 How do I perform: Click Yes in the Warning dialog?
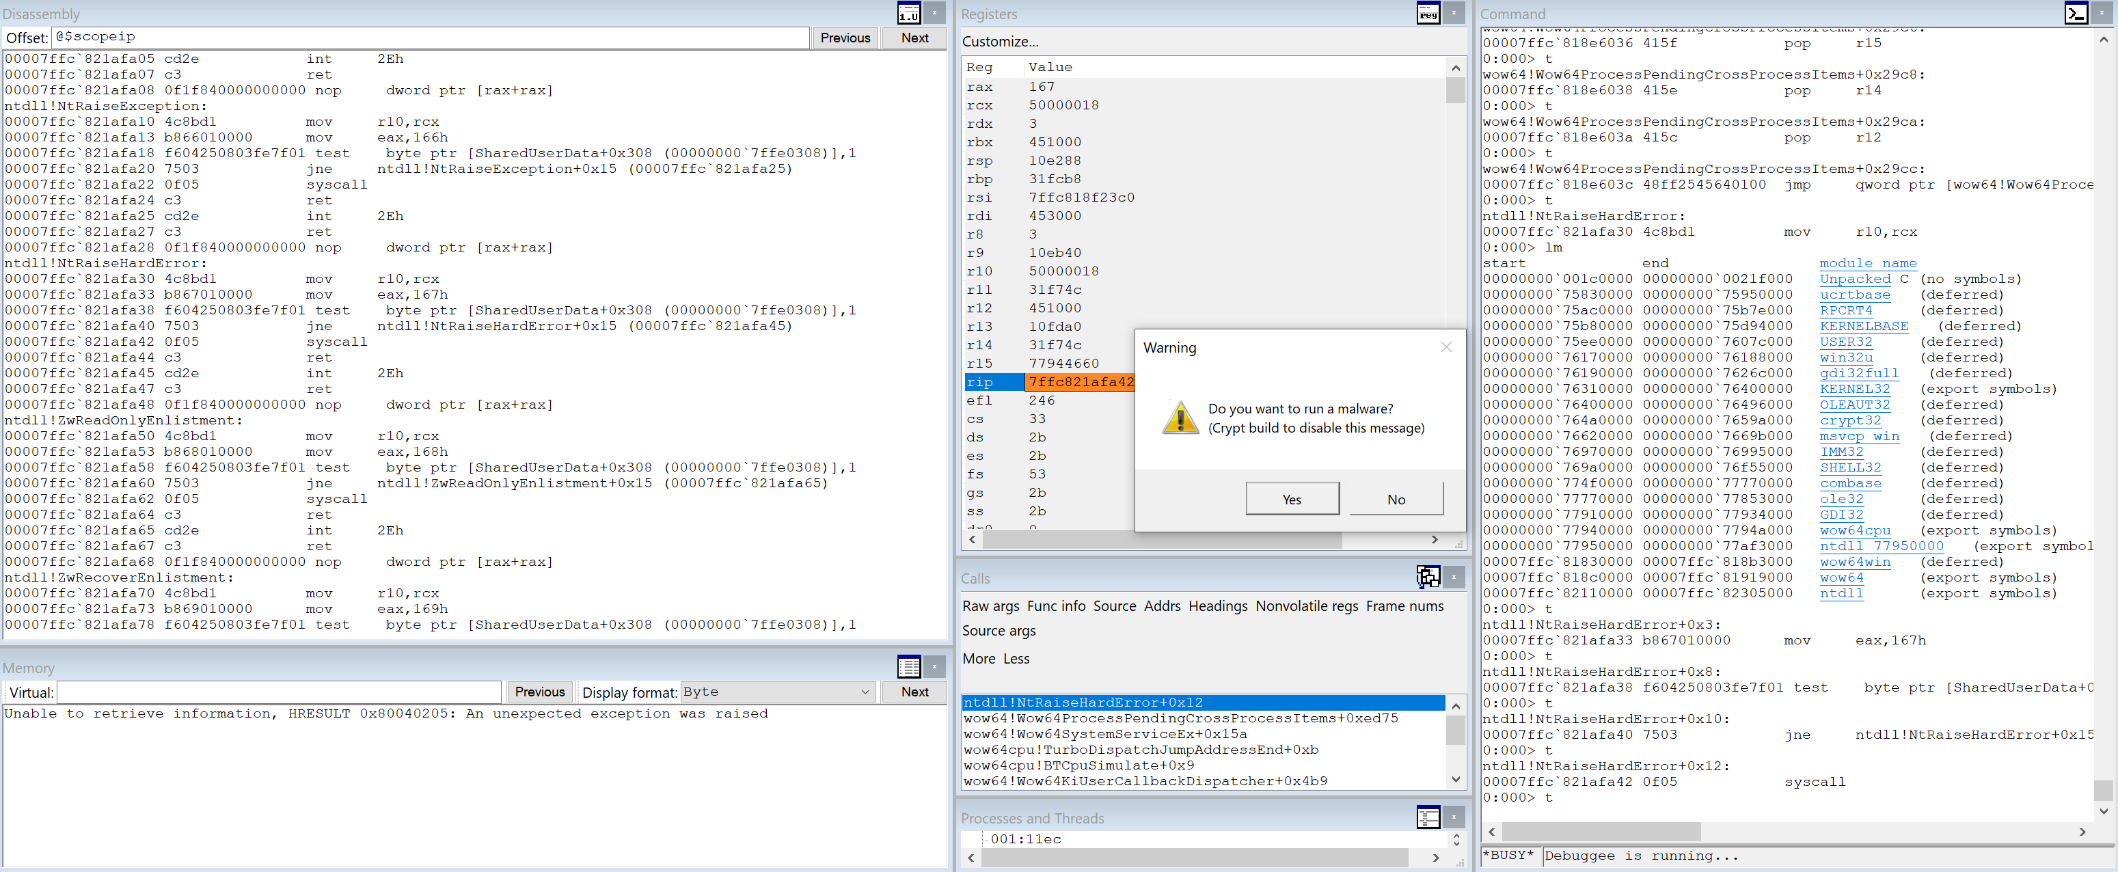(x=1292, y=499)
